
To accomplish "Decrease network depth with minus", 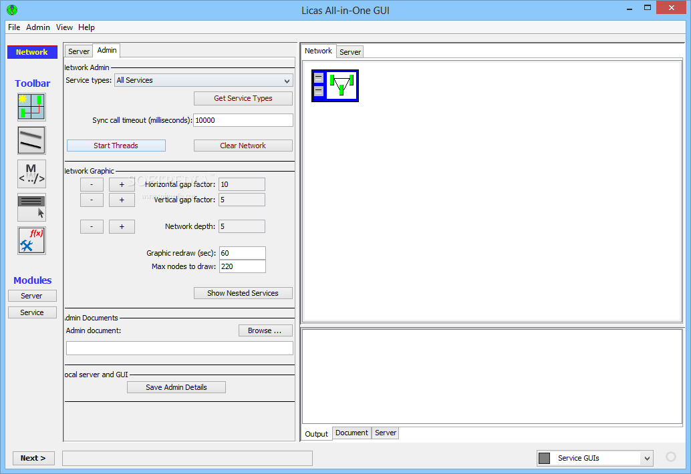I will [92, 227].
